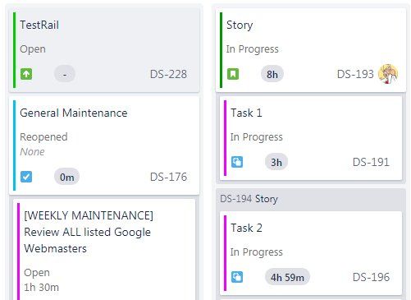Click the blue task checkbox icon on DS-176
Image resolution: width=411 pixels, height=300 pixels.
coord(26,177)
